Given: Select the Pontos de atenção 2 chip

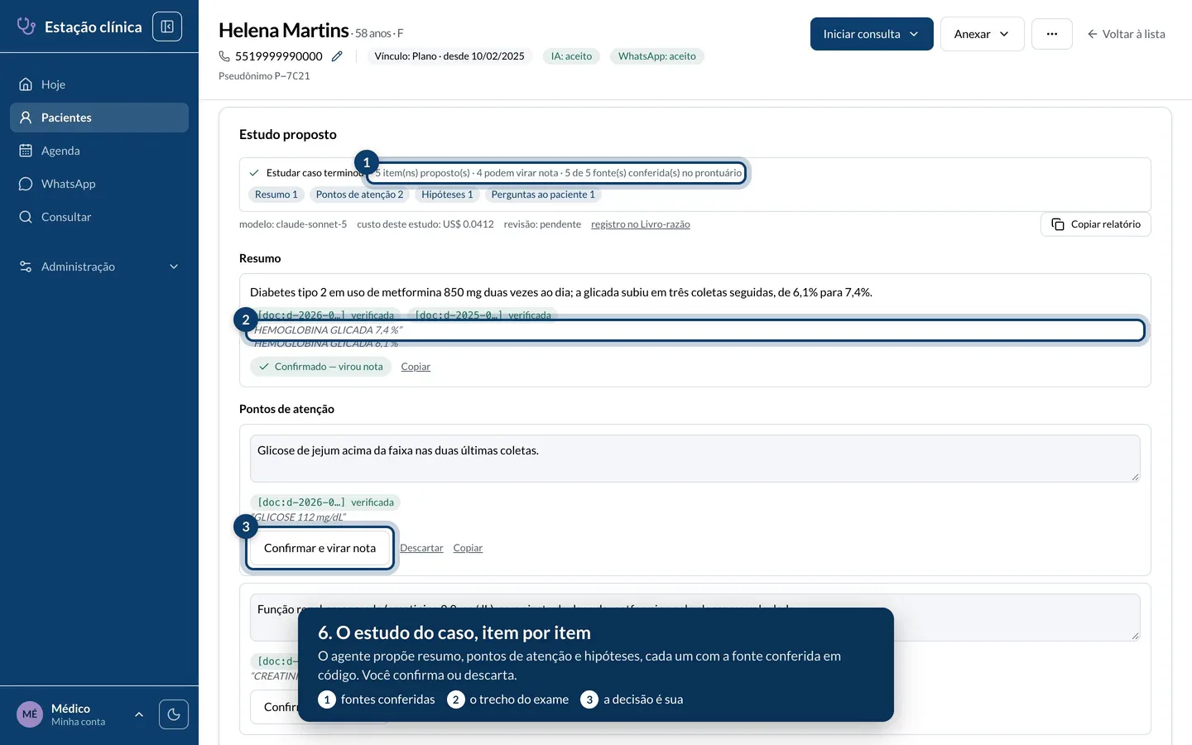Looking at the screenshot, I should 359,195.
